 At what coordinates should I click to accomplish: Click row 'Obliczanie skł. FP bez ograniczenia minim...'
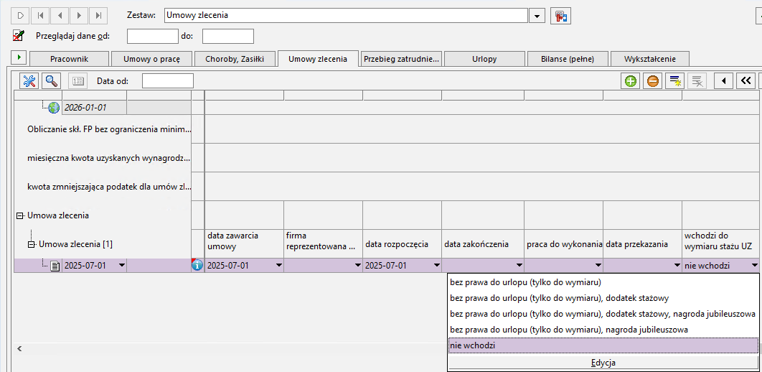click(x=109, y=129)
